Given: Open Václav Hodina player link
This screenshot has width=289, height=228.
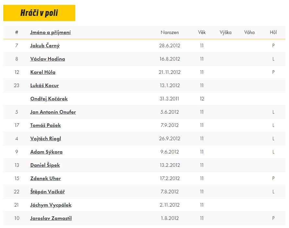Looking at the screenshot, I should (48, 59).
